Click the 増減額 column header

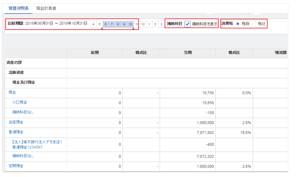(x=280, y=53)
